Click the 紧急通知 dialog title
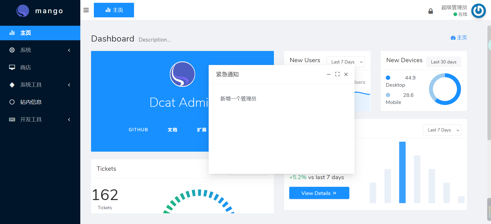The image size is (491, 224). click(x=227, y=74)
